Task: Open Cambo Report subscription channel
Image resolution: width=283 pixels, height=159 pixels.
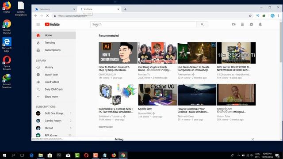Action: (x=54, y=121)
